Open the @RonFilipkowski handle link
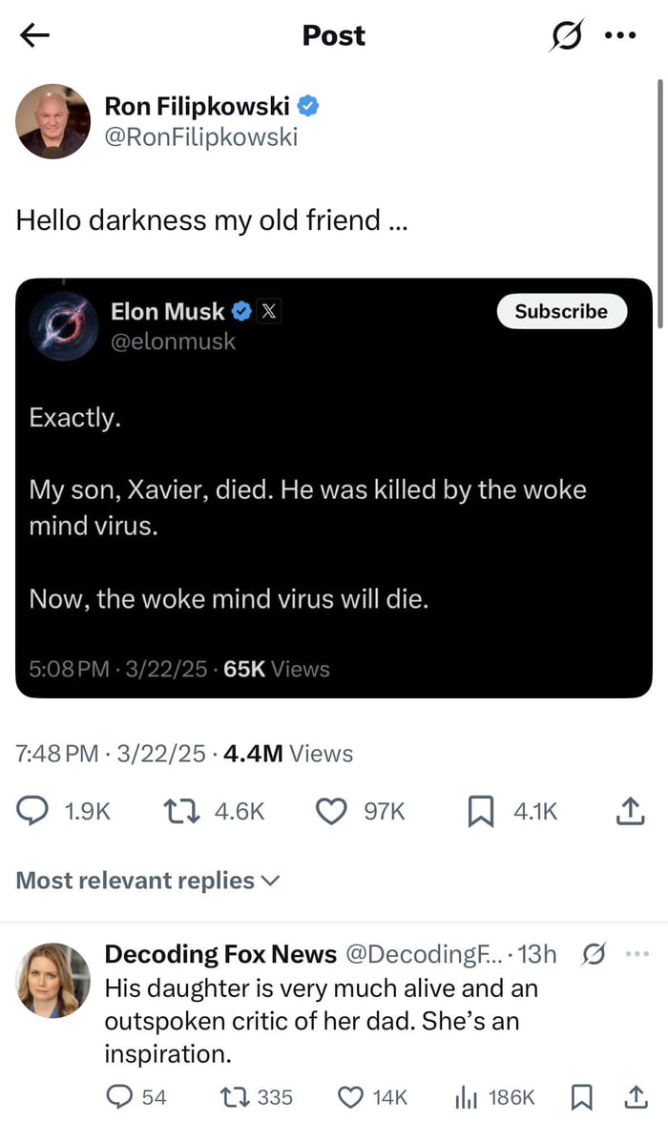The width and height of the screenshot is (668, 1122). click(200, 137)
